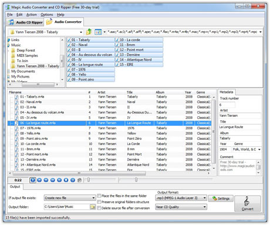Select file 07 - 1976 in the browser
270x225 pixels.
coord(90,69)
